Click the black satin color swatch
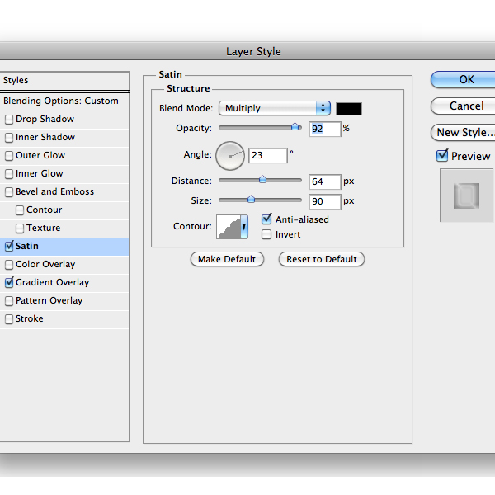This screenshot has height=495, width=495. pyautogui.click(x=349, y=109)
